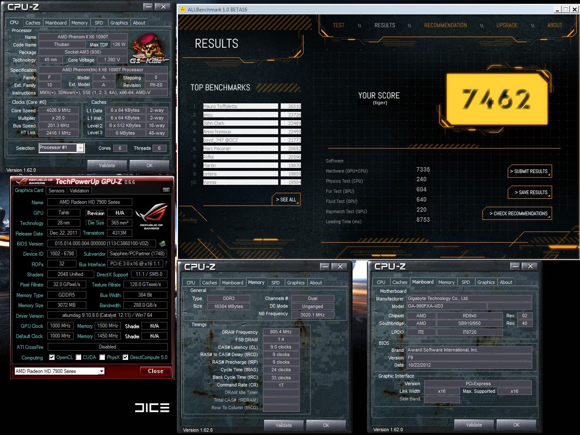Switch to Caches tab in top CPU-Z window

click(x=33, y=23)
